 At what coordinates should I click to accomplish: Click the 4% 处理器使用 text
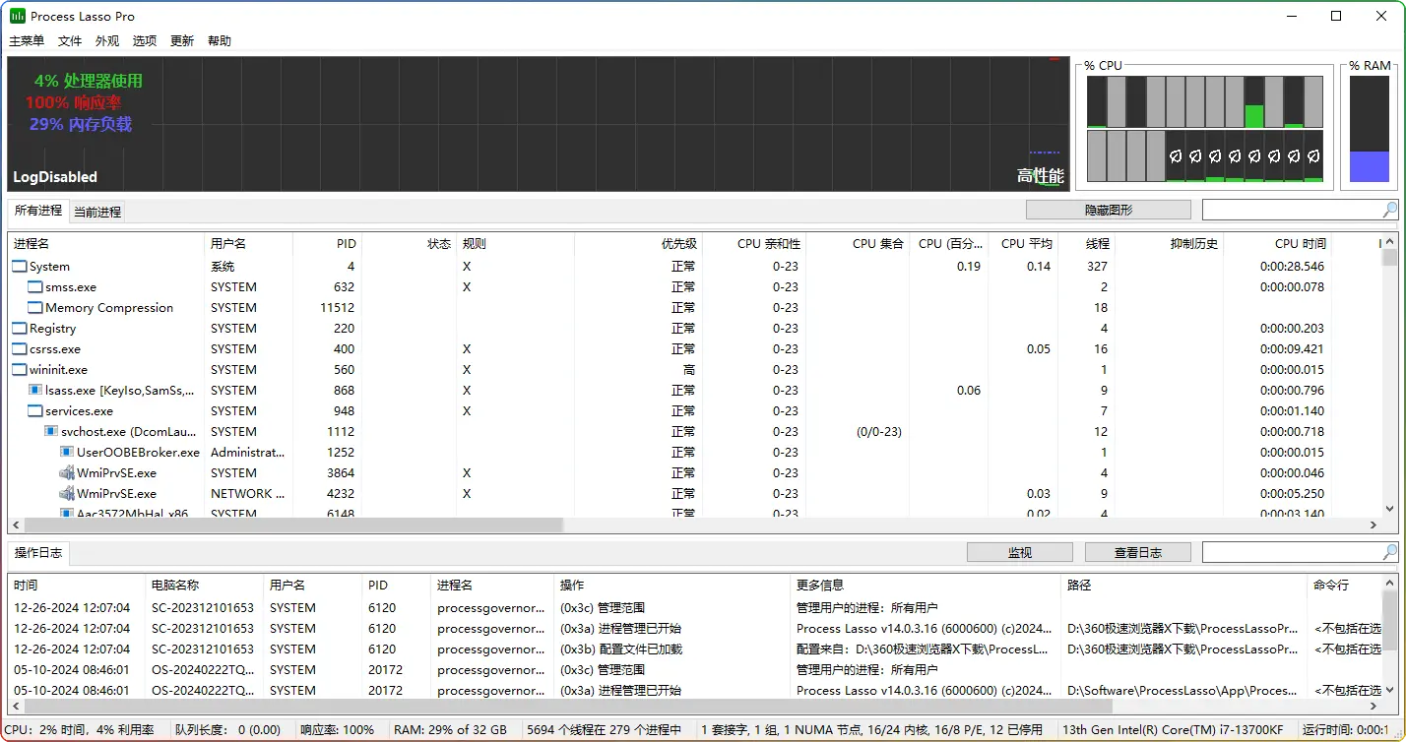click(x=89, y=81)
